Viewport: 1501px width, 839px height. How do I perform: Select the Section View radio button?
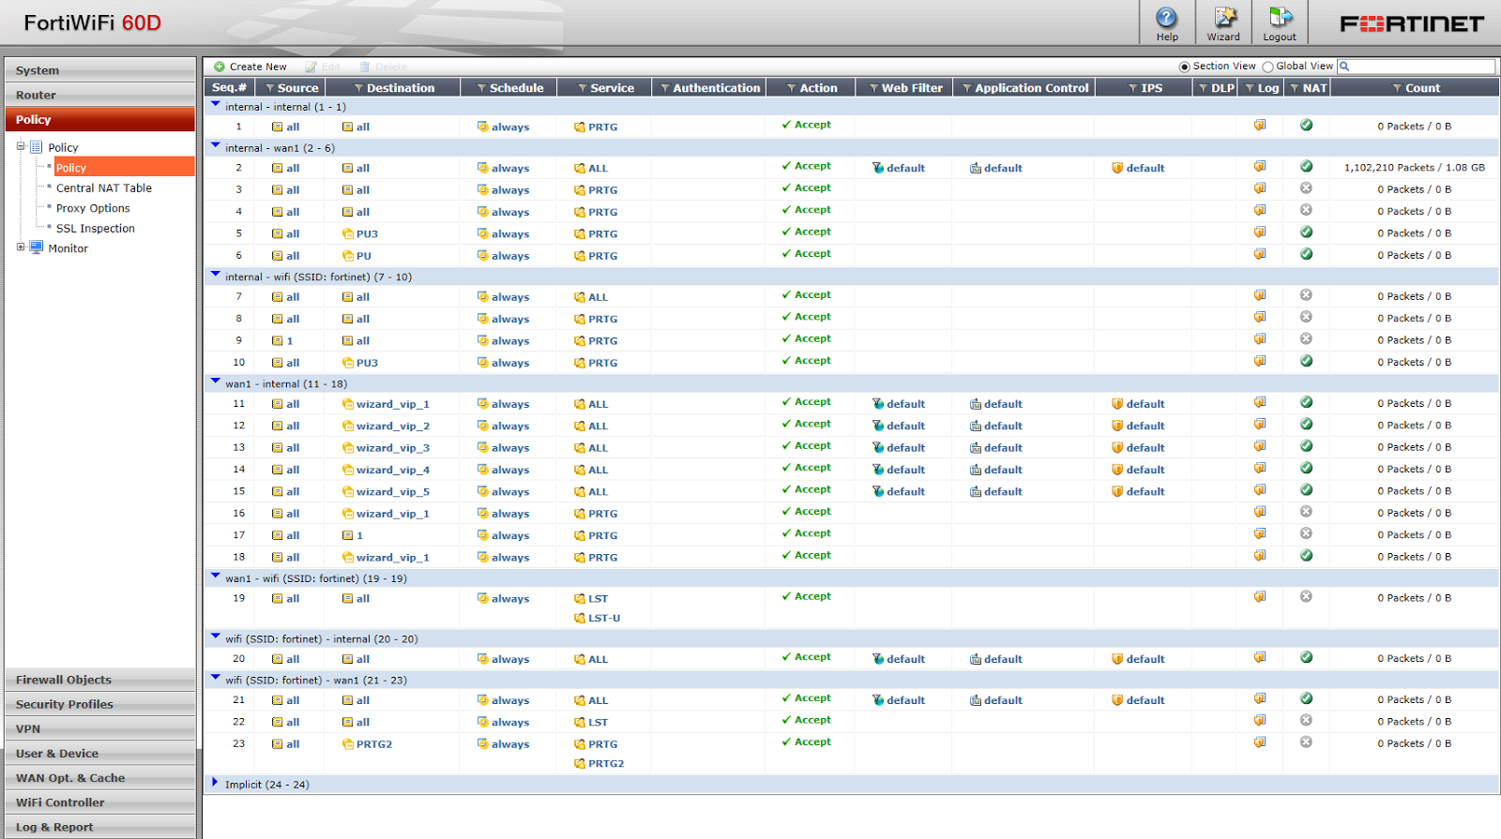coord(1185,67)
